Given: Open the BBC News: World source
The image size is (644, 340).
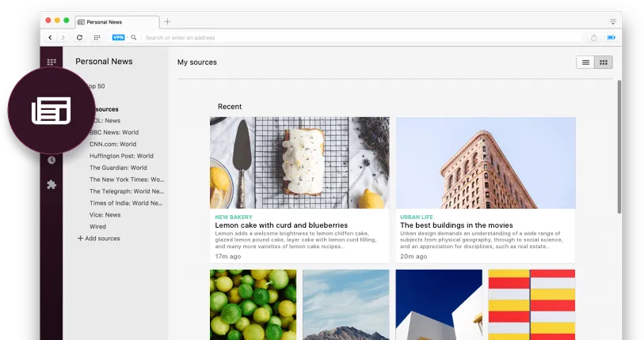Looking at the screenshot, I should pos(114,133).
